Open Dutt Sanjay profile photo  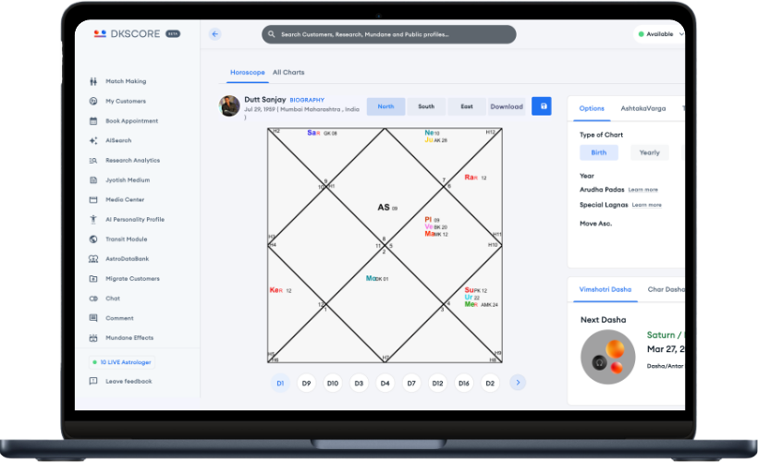tap(229, 106)
